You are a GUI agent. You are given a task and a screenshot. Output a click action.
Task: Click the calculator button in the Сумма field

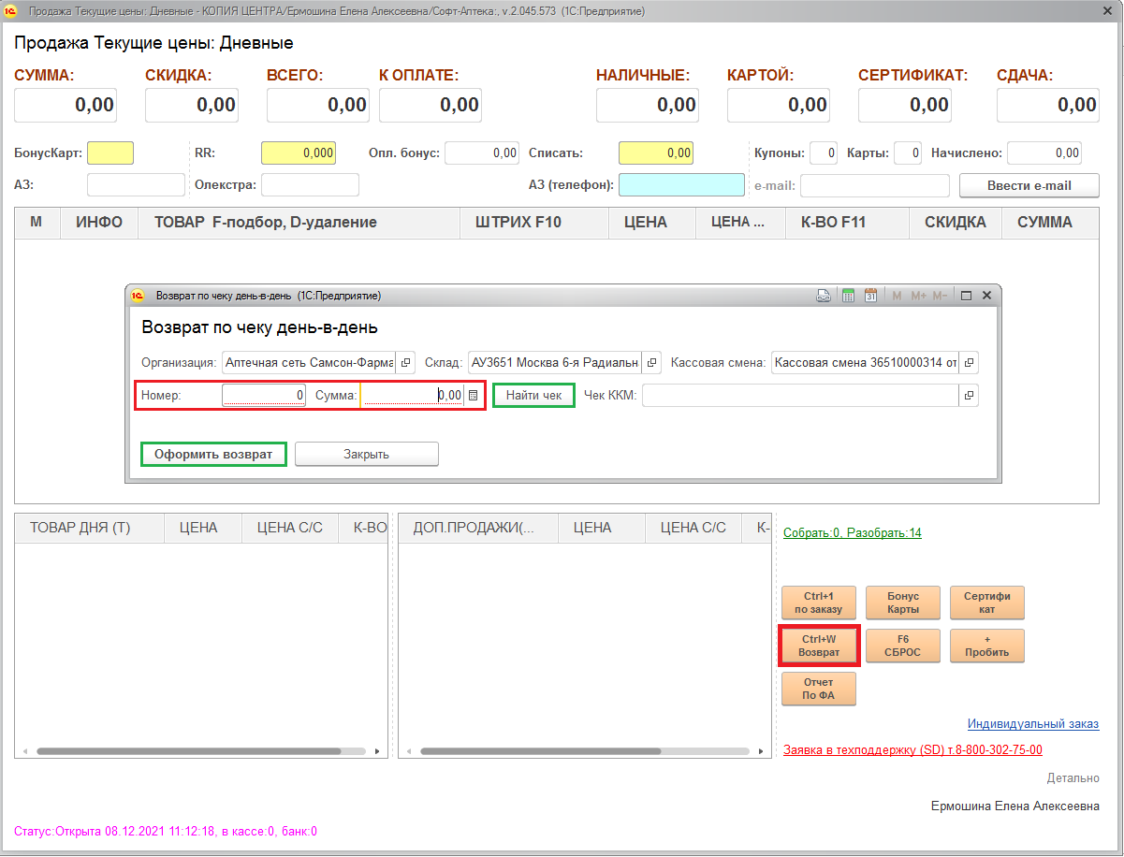[x=474, y=396]
